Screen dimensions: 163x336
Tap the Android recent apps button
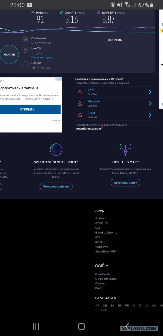pyautogui.click(x=36, y=326)
